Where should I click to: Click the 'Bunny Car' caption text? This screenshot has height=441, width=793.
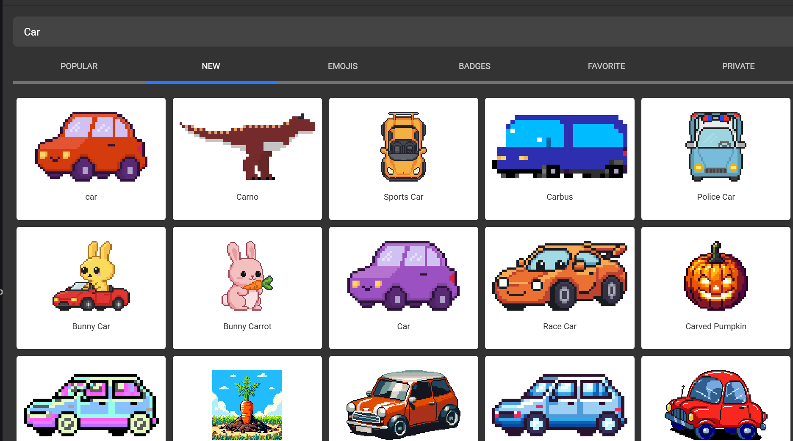(x=91, y=326)
